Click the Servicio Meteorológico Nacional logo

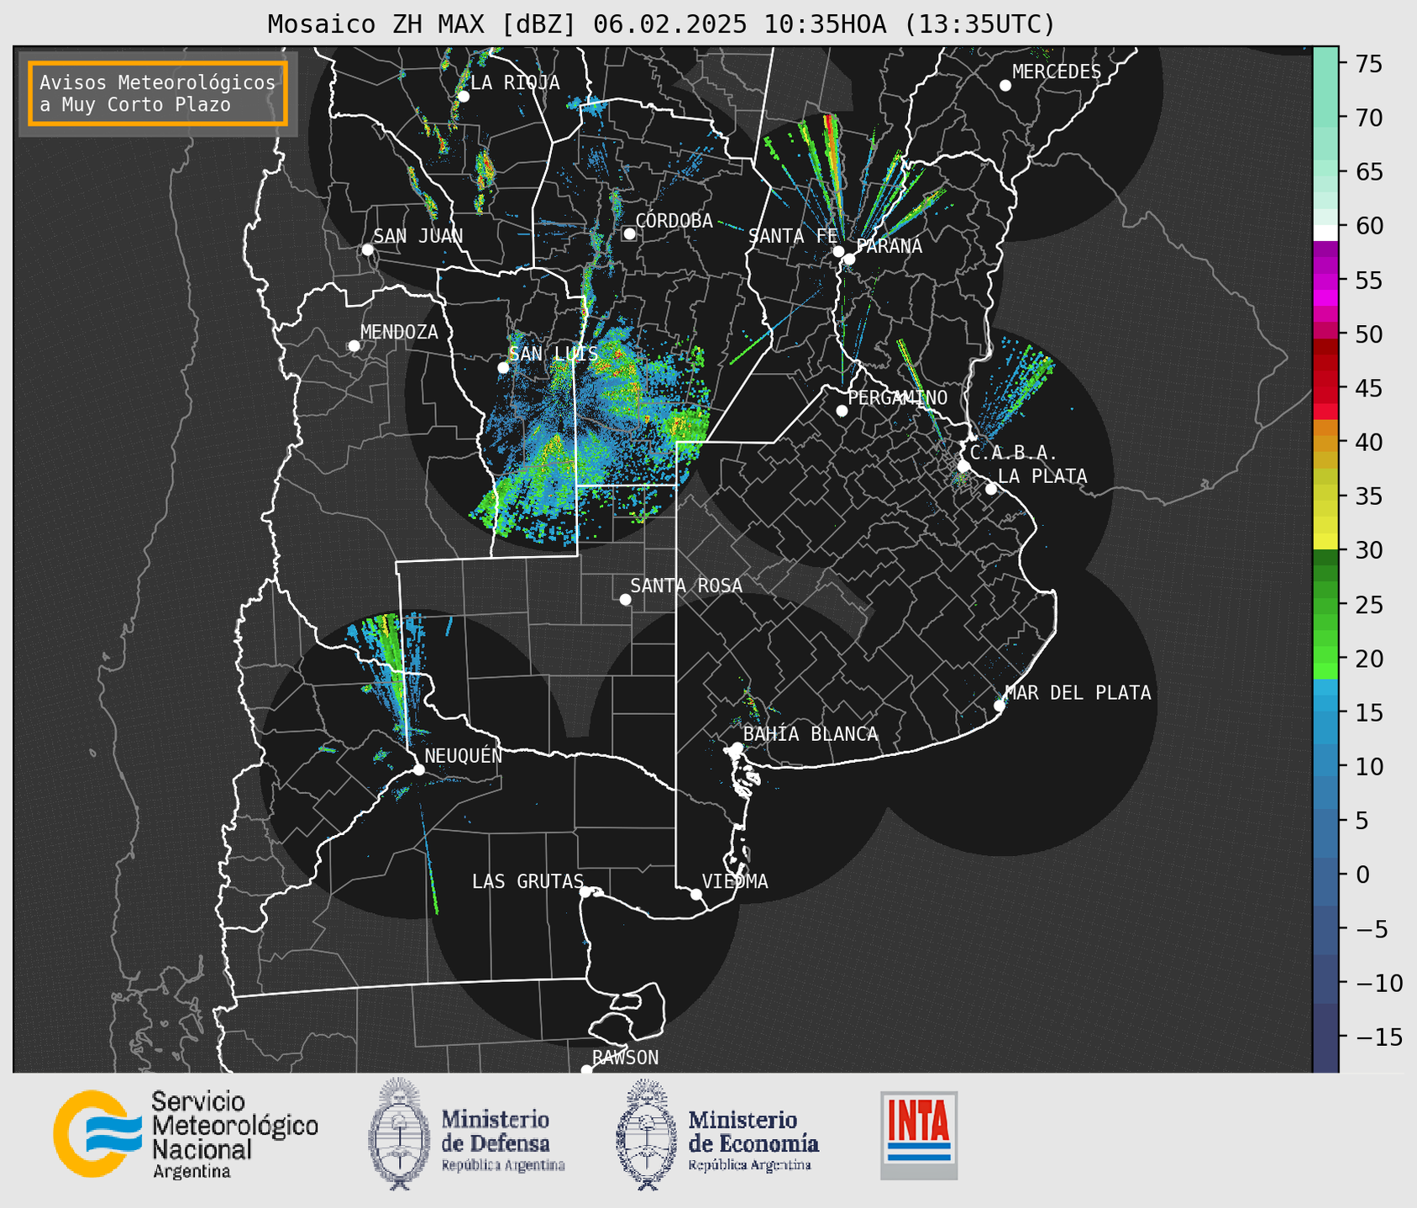coord(186,1134)
